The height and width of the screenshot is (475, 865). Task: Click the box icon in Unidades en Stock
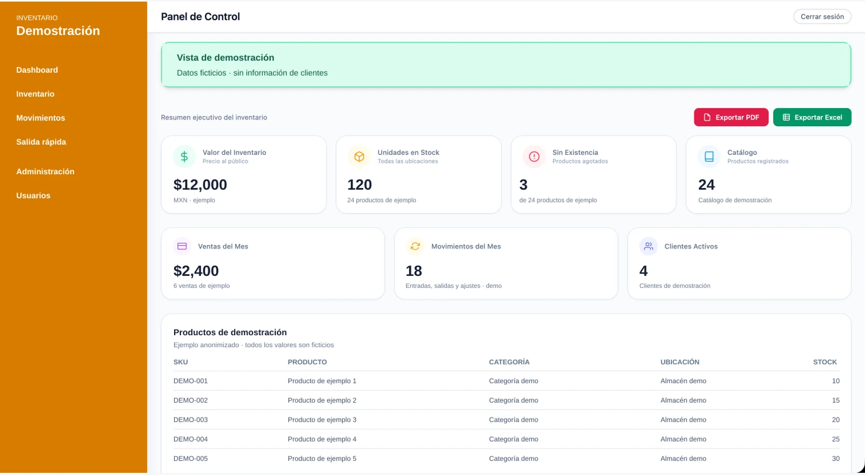(359, 157)
